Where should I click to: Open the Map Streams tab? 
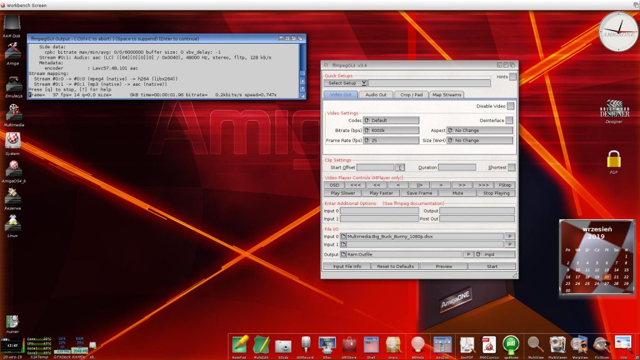(446, 95)
